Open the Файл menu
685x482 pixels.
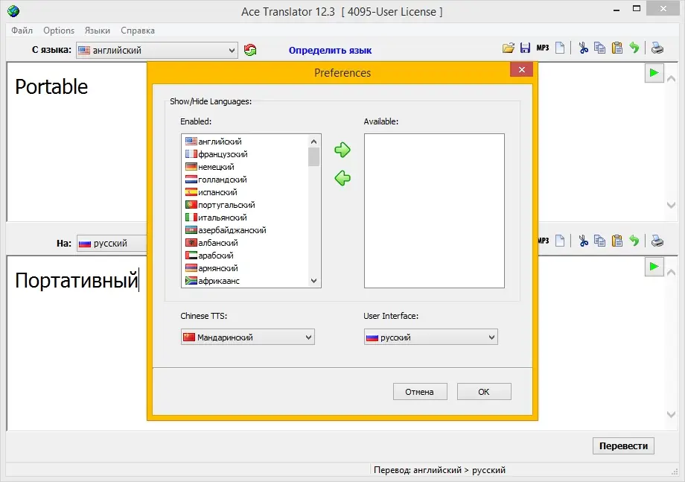click(x=22, y=31)
